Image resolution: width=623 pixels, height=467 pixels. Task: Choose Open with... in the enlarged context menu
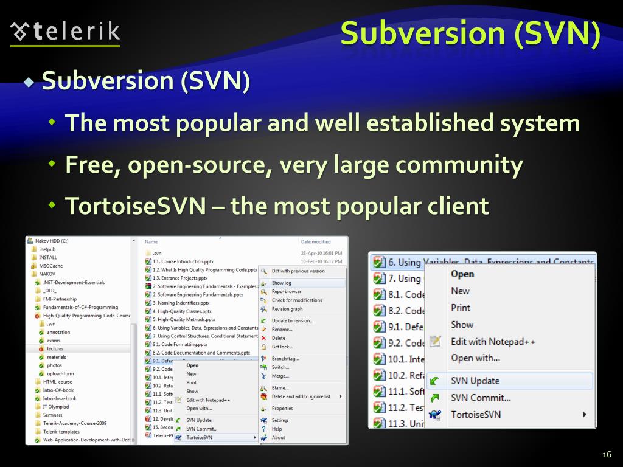476,358
